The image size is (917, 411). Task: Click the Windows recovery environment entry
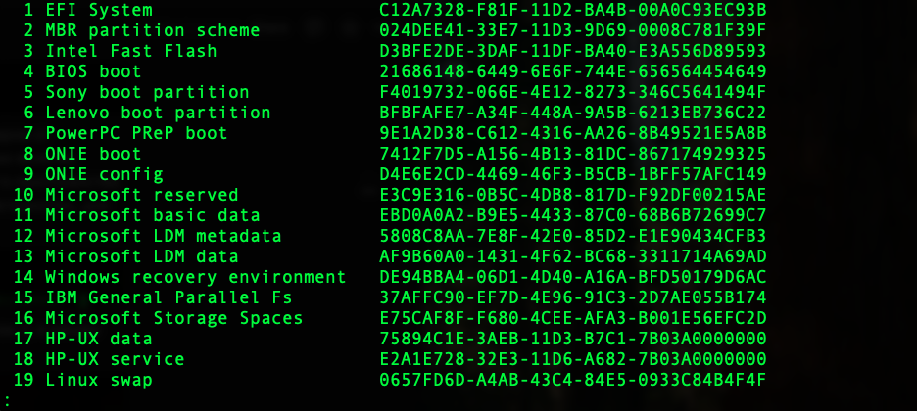point(195,277)
